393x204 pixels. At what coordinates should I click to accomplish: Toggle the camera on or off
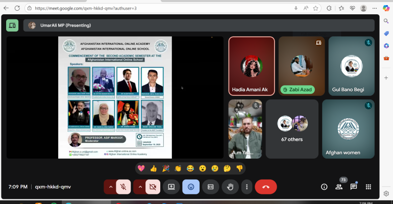pyautogui.click(x=152, y=187)
